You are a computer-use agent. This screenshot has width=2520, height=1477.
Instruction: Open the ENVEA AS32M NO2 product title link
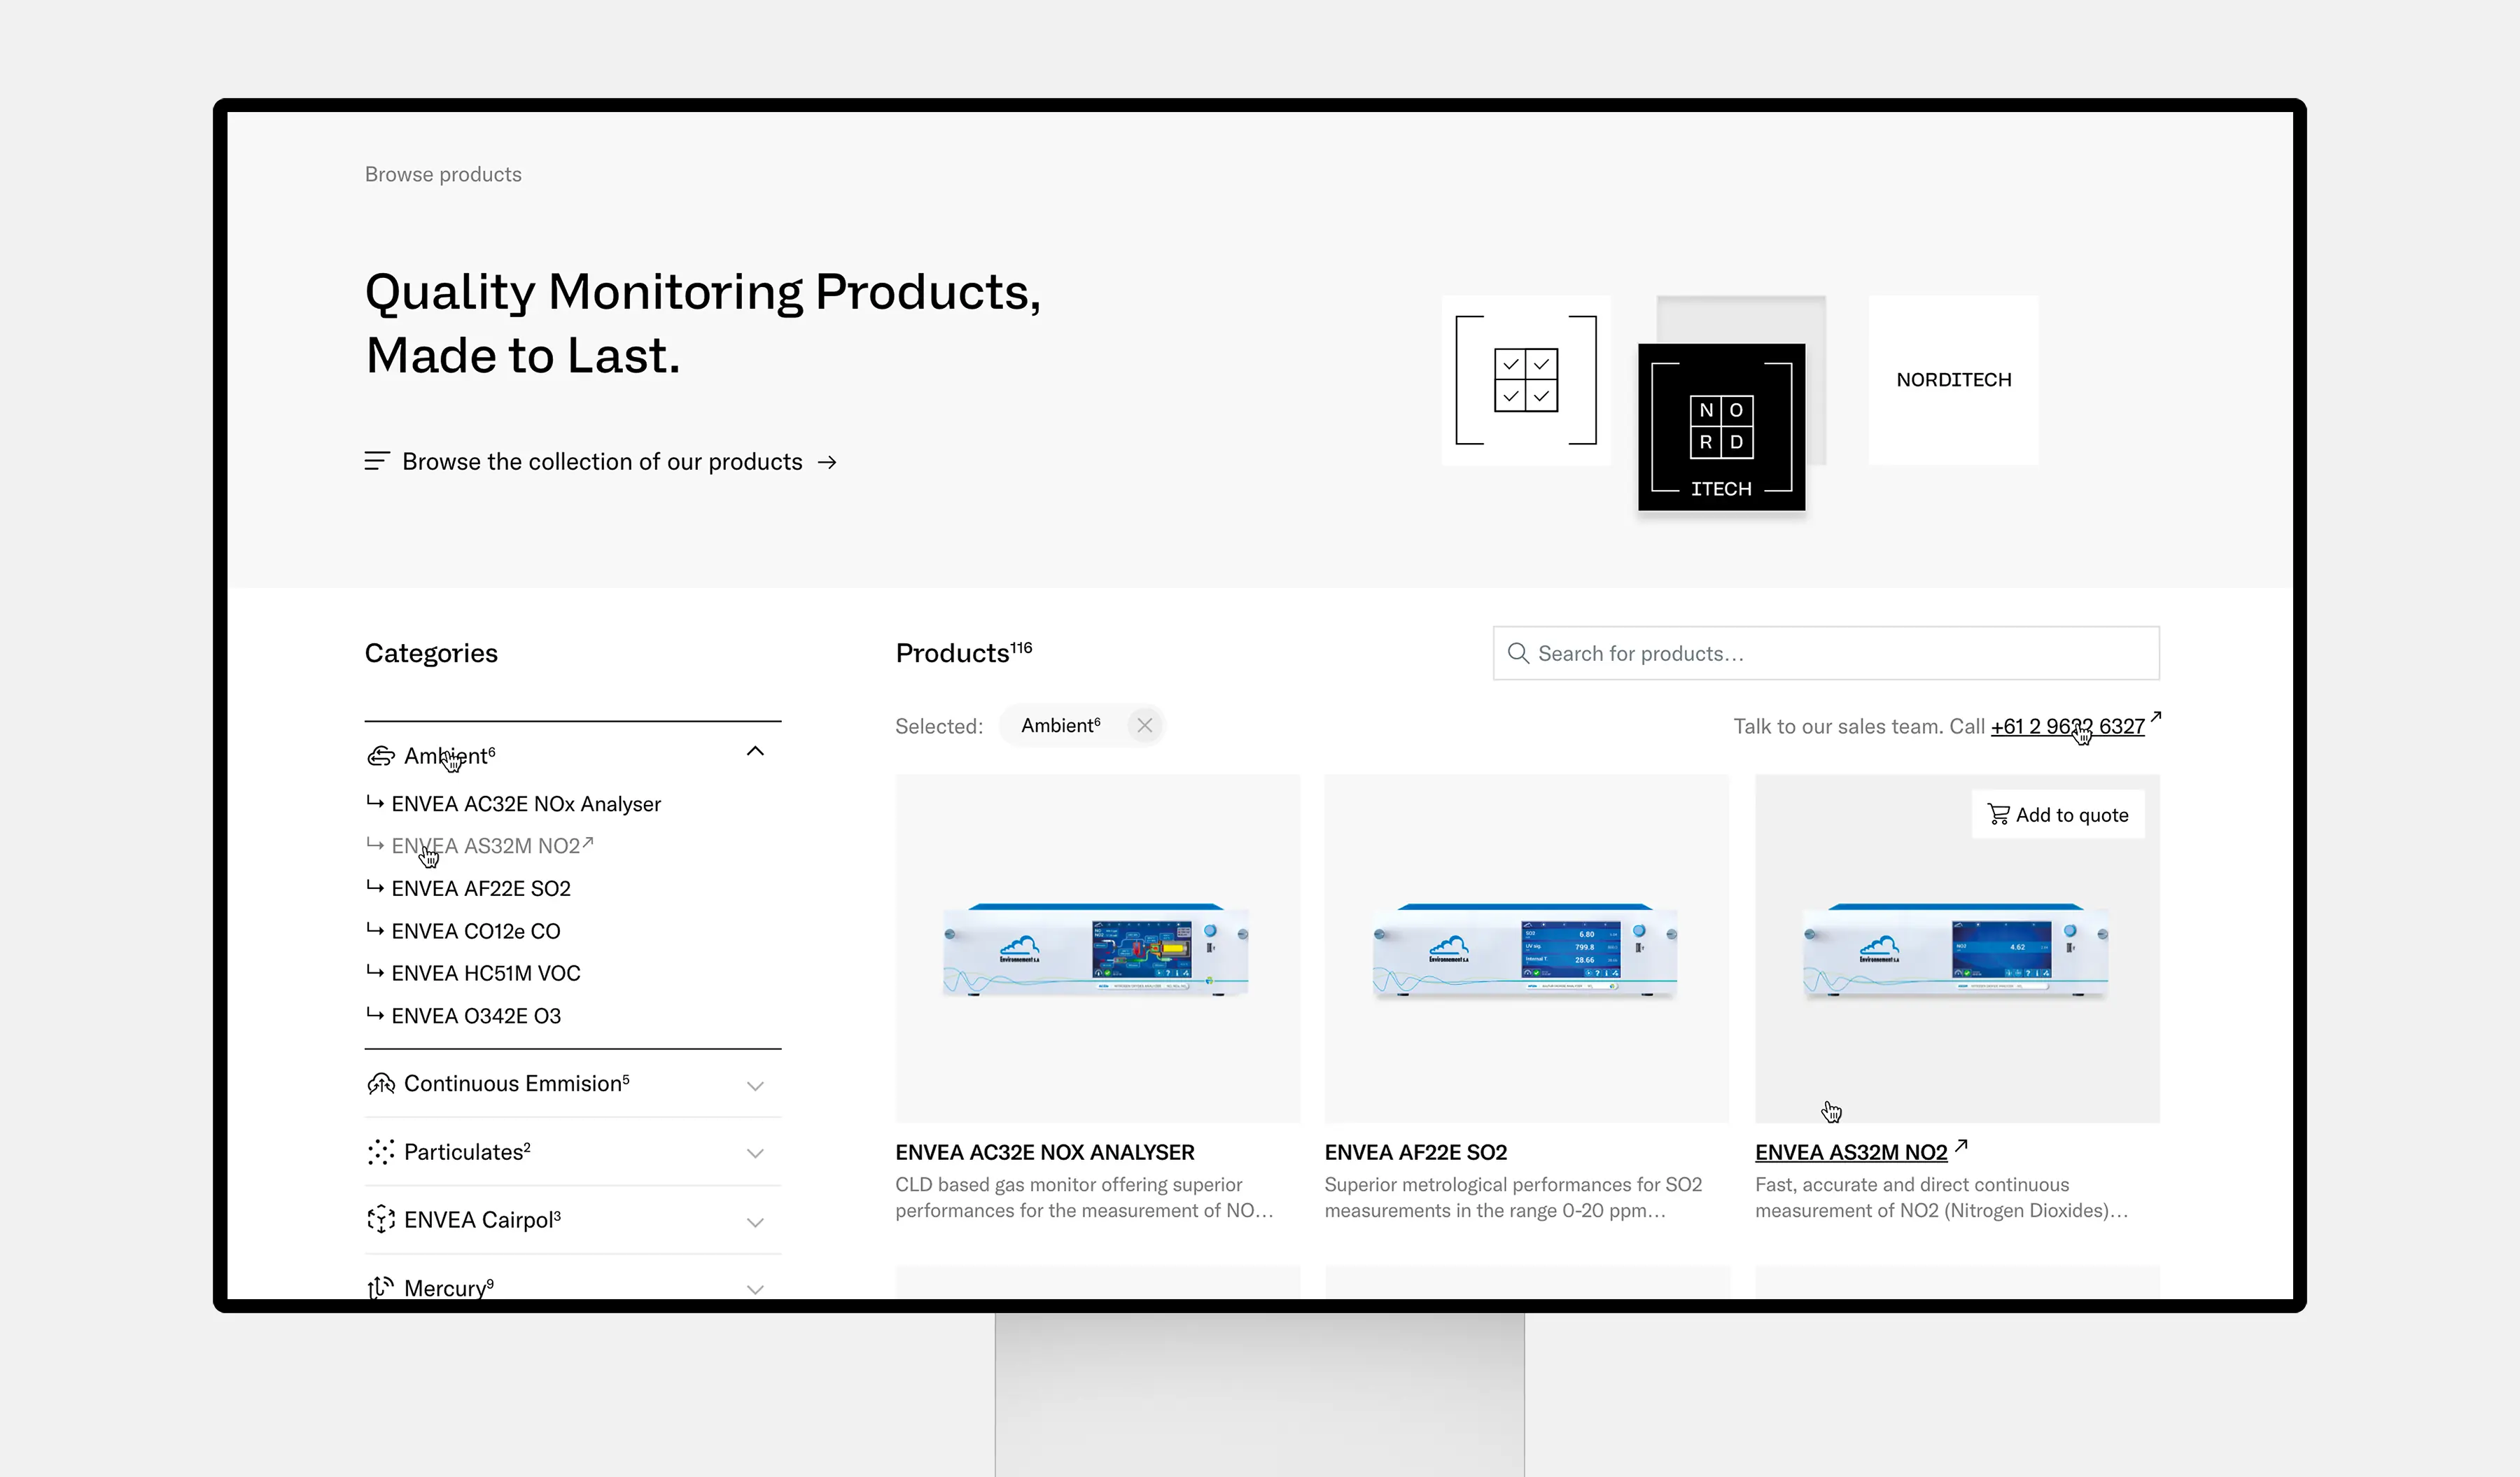(x=1851, y=1152)
